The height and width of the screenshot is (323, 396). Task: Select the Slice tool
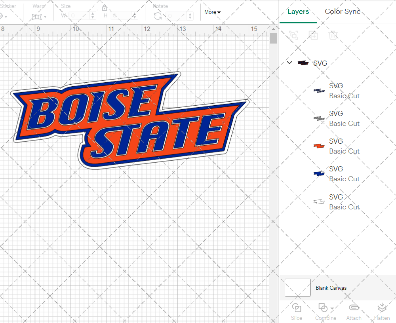coord(297,311)
